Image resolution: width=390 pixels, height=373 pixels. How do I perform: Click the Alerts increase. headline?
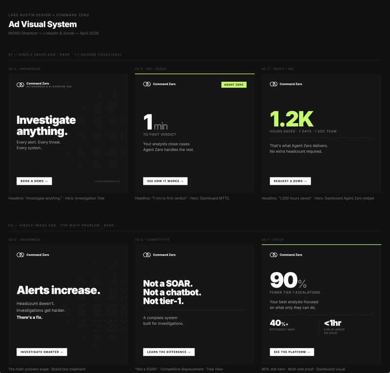pos(58,290)
